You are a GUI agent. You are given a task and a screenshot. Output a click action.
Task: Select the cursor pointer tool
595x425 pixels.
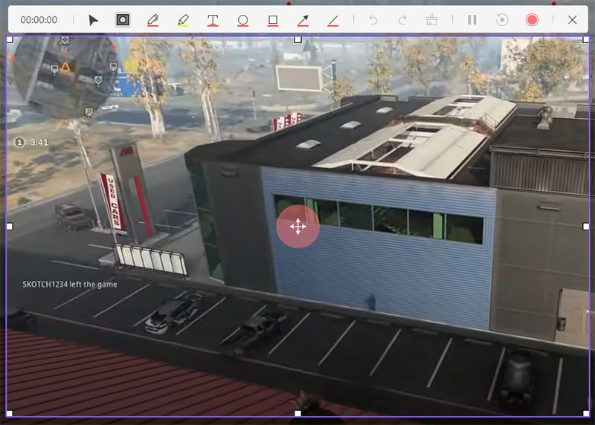pyautogui.click(x=93, y=20)
